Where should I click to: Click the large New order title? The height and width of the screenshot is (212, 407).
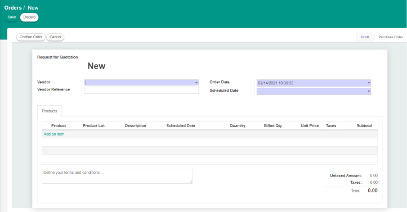pyautogui.click(x=96, y=66)
